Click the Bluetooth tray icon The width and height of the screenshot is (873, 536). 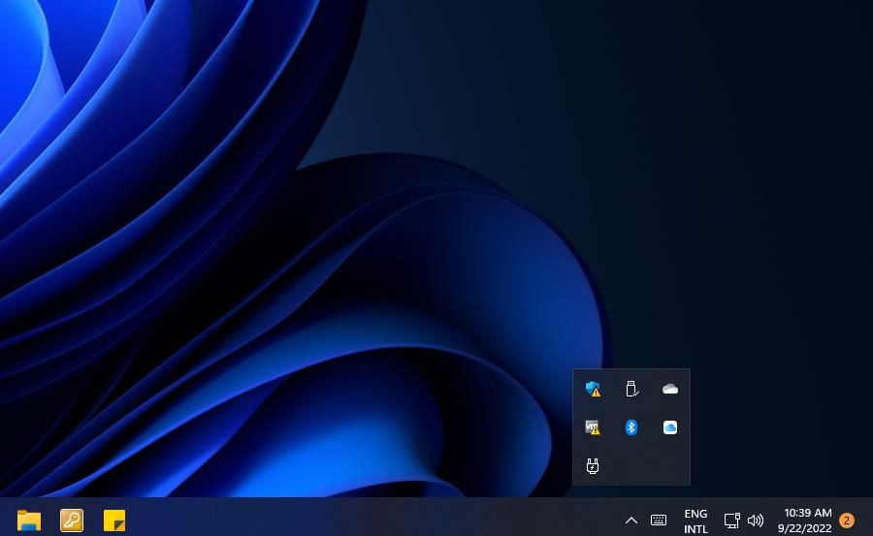point(630,427)
